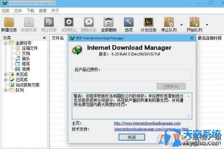Click the 恢复任务 resume toolbar icon

pyautogui.click(x=29, y=22)
